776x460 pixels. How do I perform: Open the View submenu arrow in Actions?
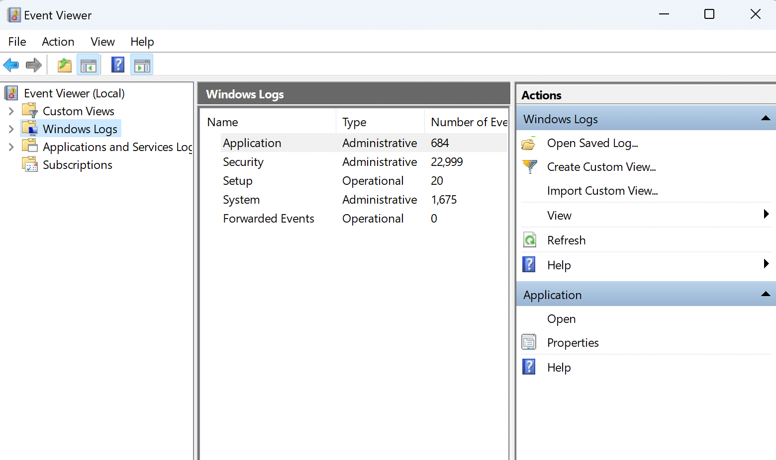coord(766,214)
